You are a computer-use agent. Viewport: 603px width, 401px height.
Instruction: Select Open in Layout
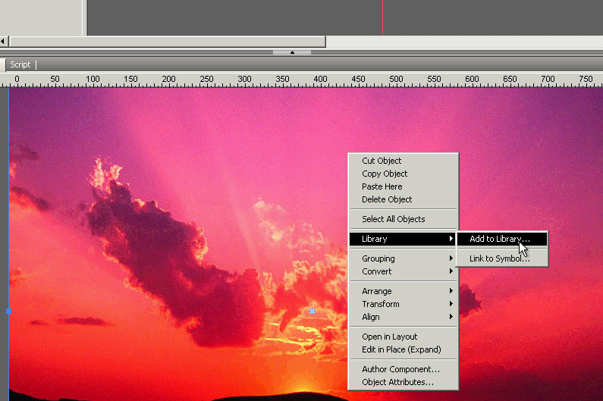pos(389,337)
